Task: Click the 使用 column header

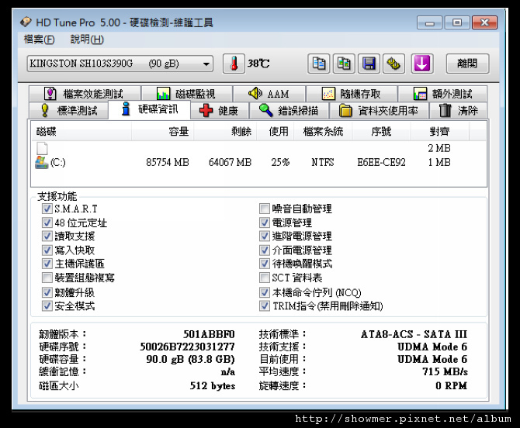Action: click(x=275, y=132)
